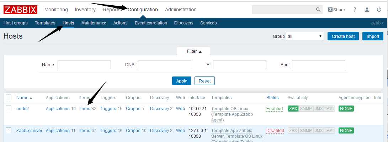Image resolution: width=388 pixels, height=142 pixels.
Task: Go to the Host groups tab
Action: 15,23
